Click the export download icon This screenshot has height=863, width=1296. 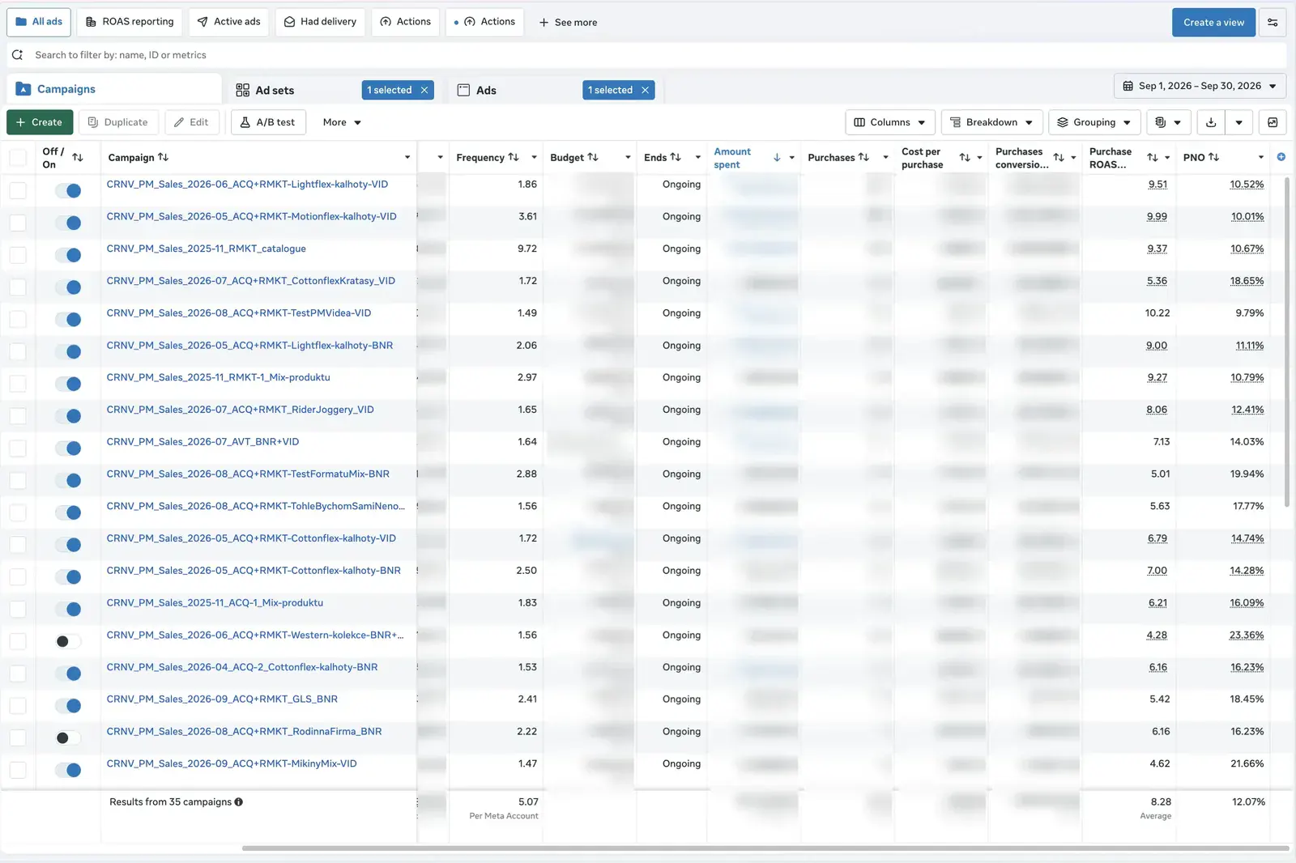tap(1211, 122)
